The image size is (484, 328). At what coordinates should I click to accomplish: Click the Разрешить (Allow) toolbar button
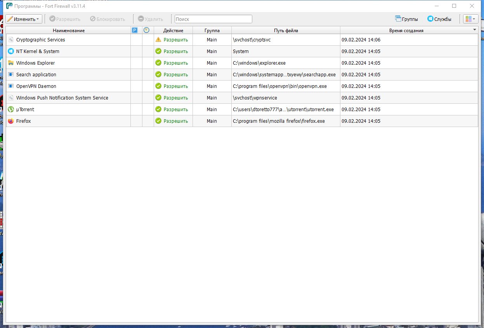point(65,19)
